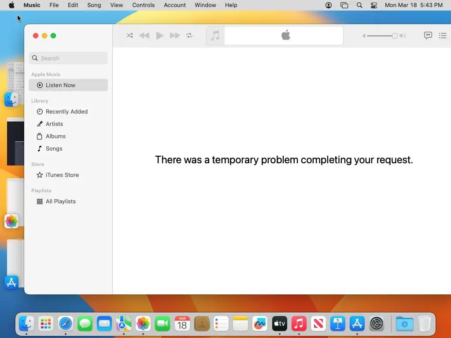Open Recently Added in Library
This screenshot has width=451, height=338.
[68, 111]
